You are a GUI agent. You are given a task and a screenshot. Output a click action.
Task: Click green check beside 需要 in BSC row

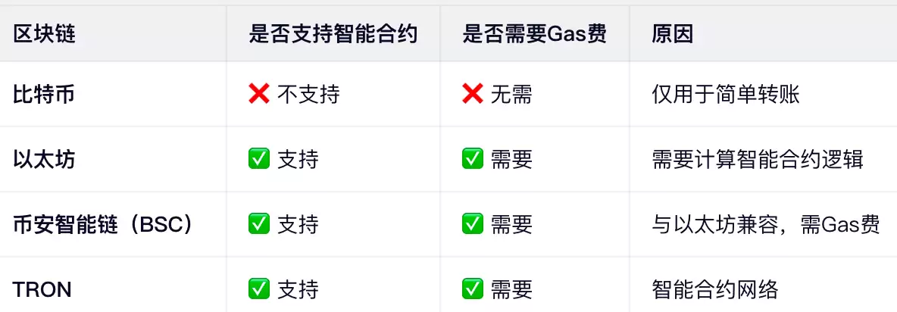pyautogui.click(x=473, y=224)
